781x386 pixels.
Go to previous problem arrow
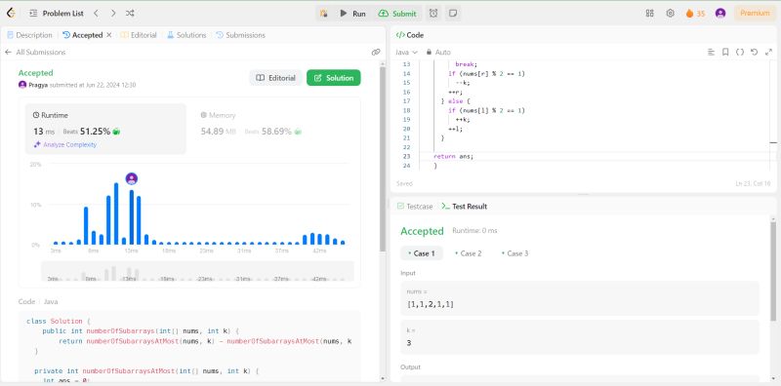[x=96, y=14]
